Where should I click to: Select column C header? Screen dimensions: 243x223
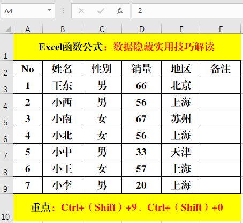(102, 29)
